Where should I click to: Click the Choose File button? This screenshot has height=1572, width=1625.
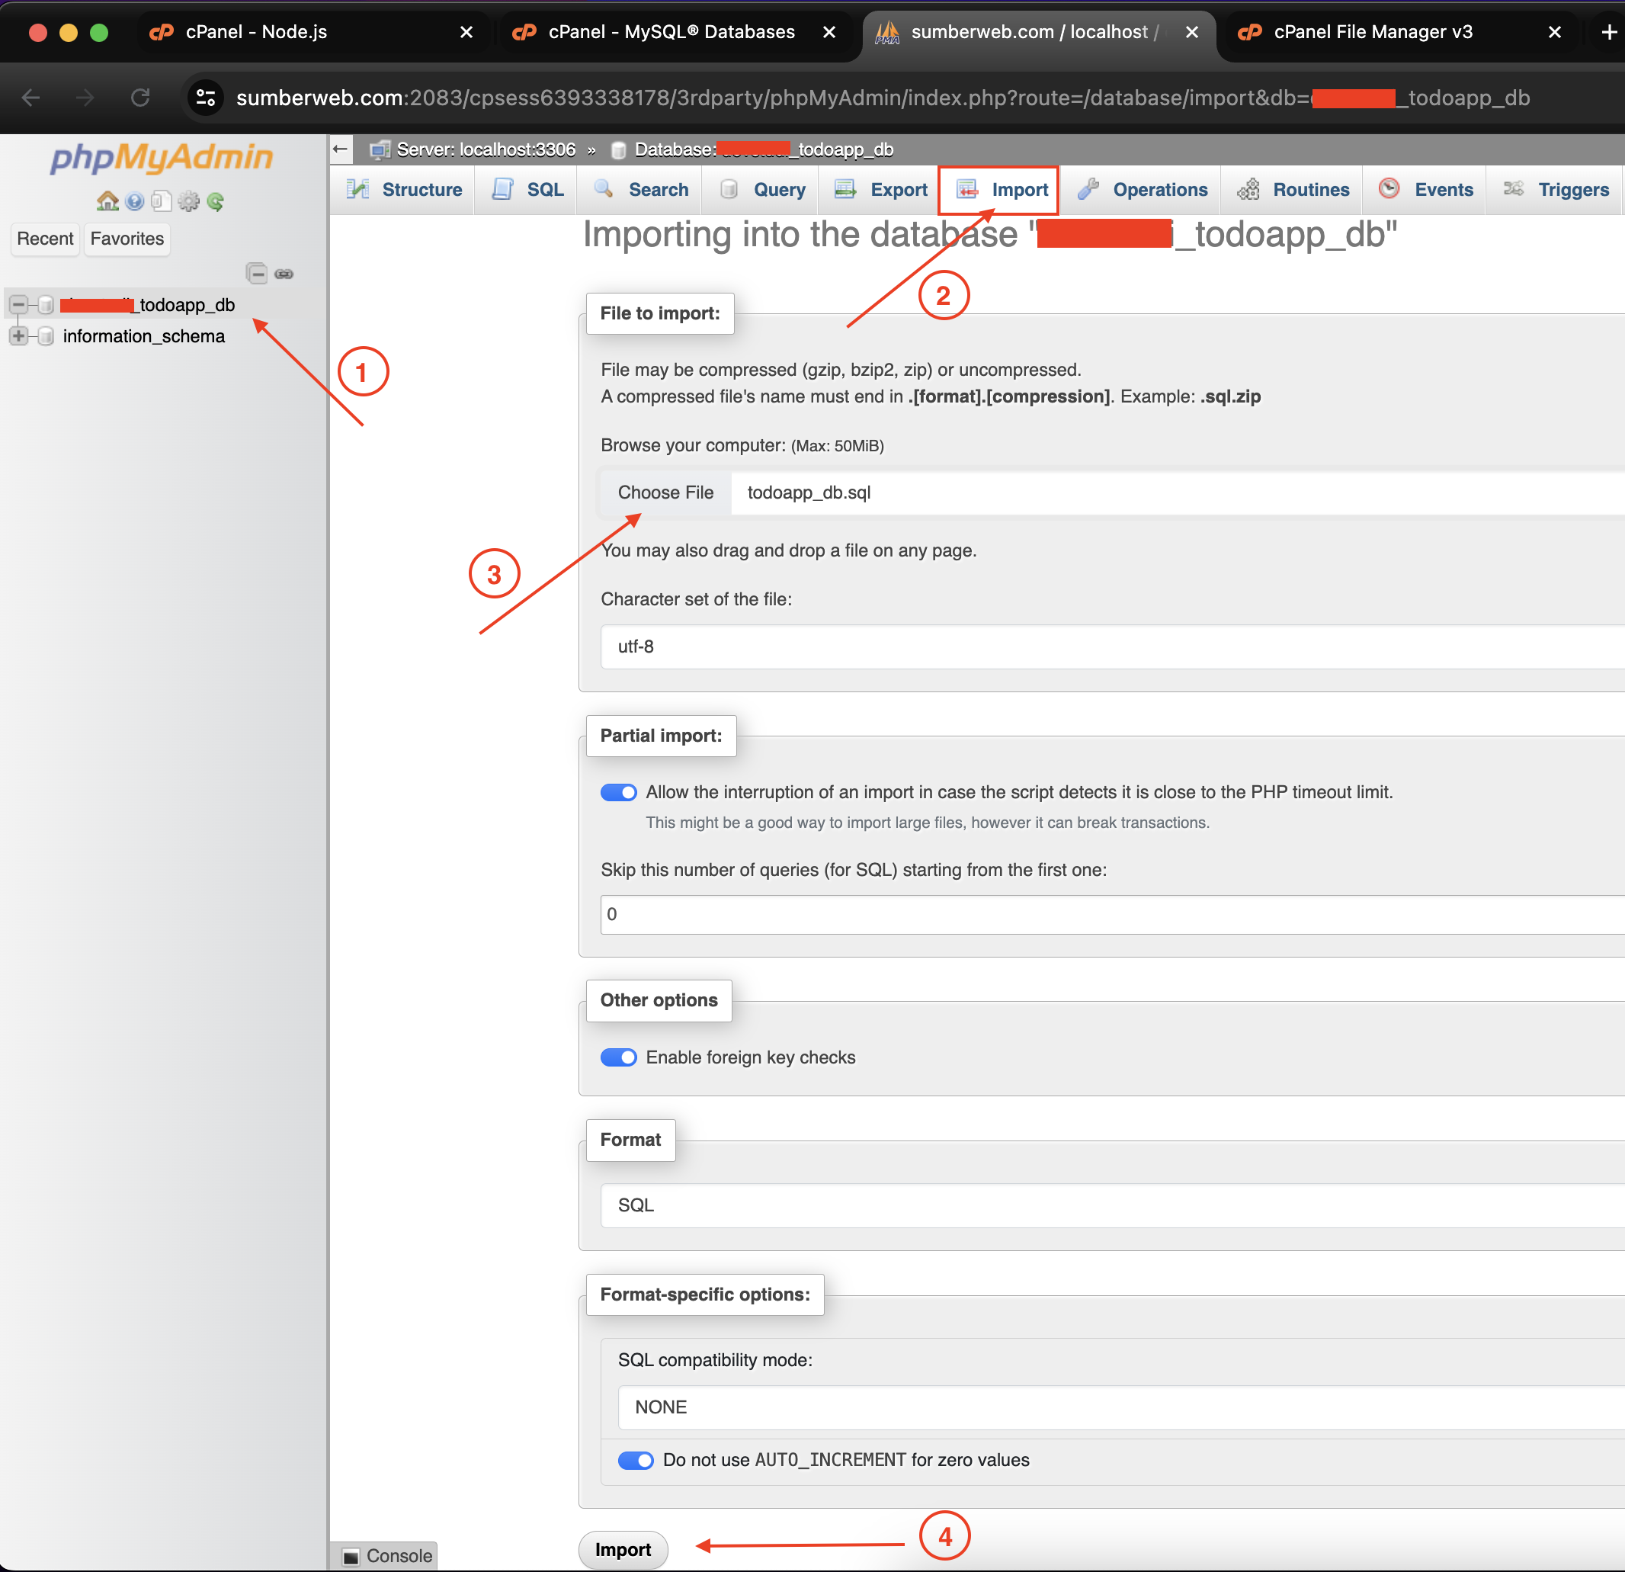(x=665, y=492)
